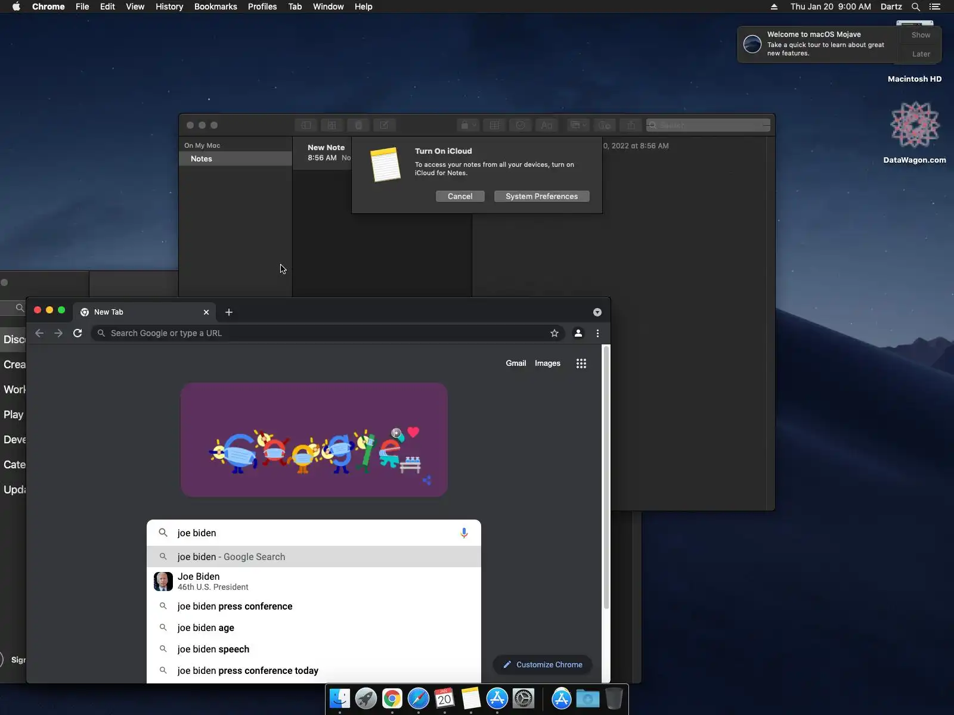Click the Notes search field

tap(708, 125)
